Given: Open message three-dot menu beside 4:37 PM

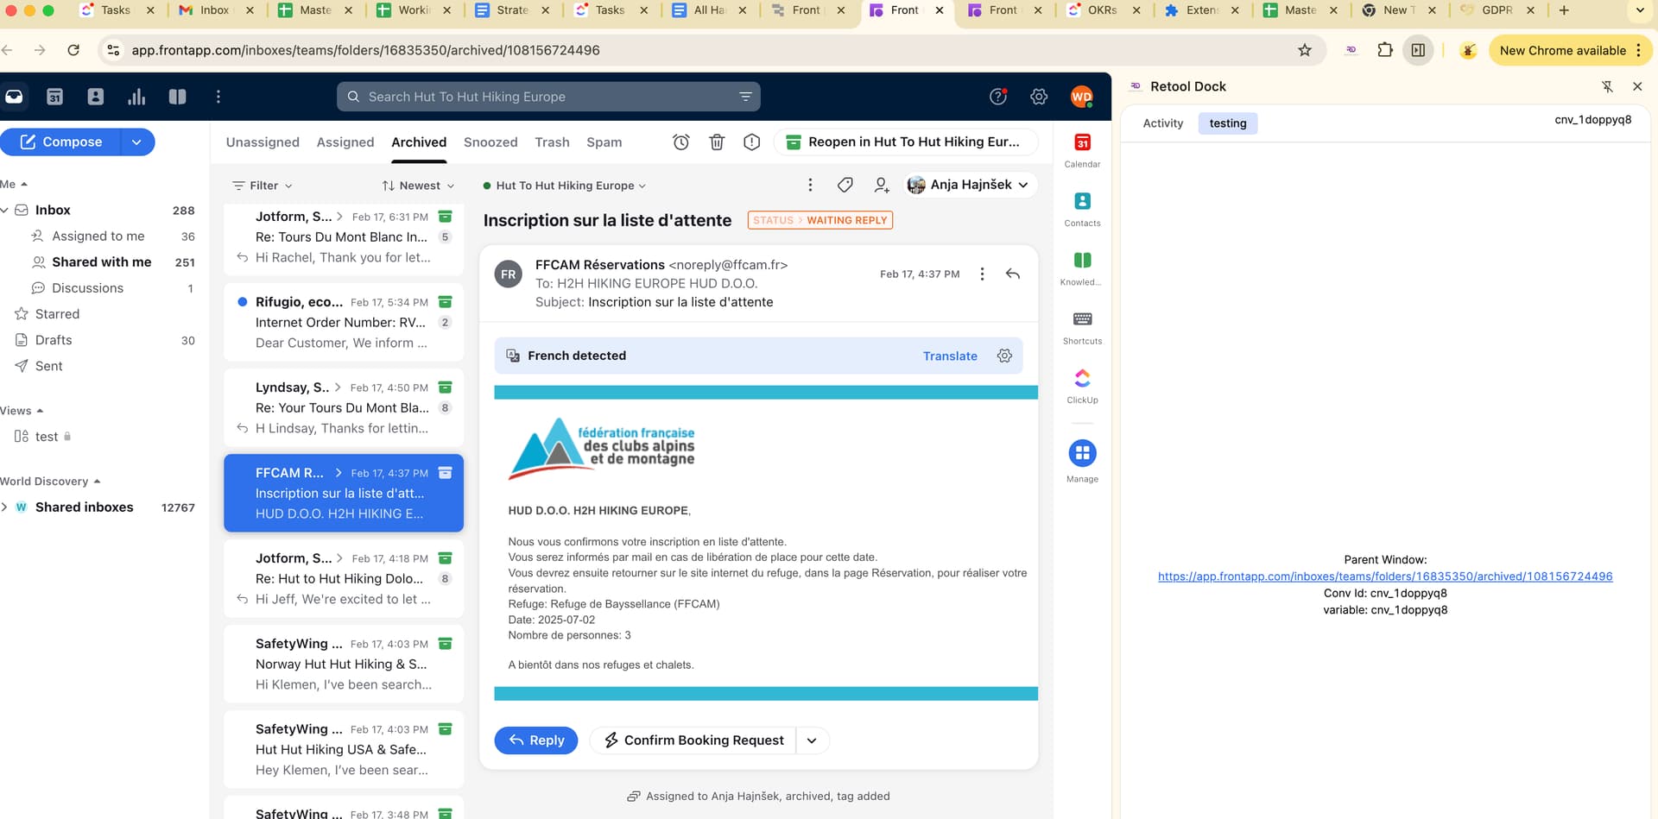Looking at the screenshot, I should coord(982,274).
